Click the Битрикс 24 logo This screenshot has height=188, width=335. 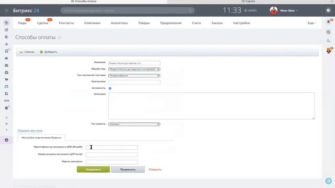(x=26, y=10)
